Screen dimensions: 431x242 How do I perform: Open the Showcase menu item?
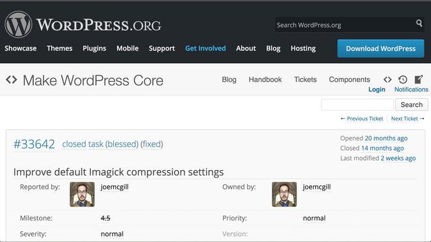(21, 48)
